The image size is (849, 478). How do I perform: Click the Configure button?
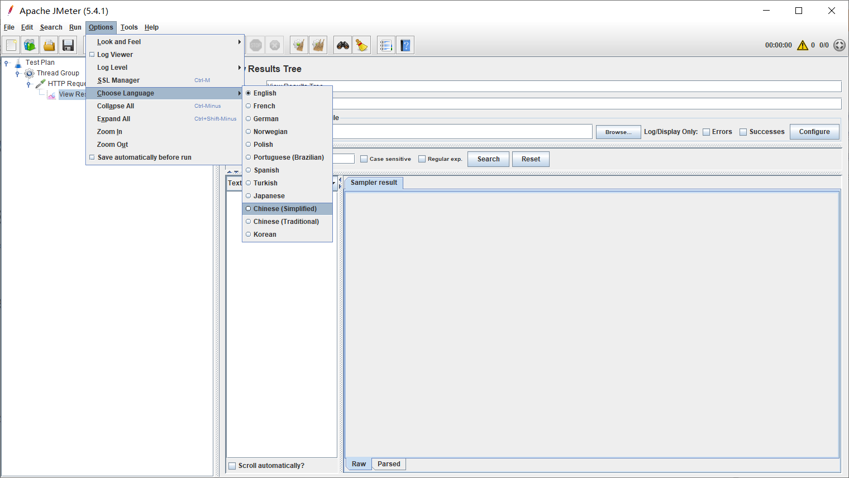tap(814, 132)
